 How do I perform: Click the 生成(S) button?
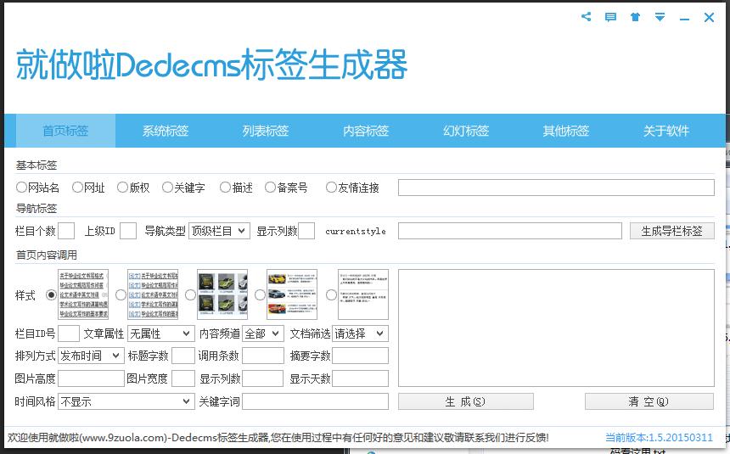(x=465, y=401)
